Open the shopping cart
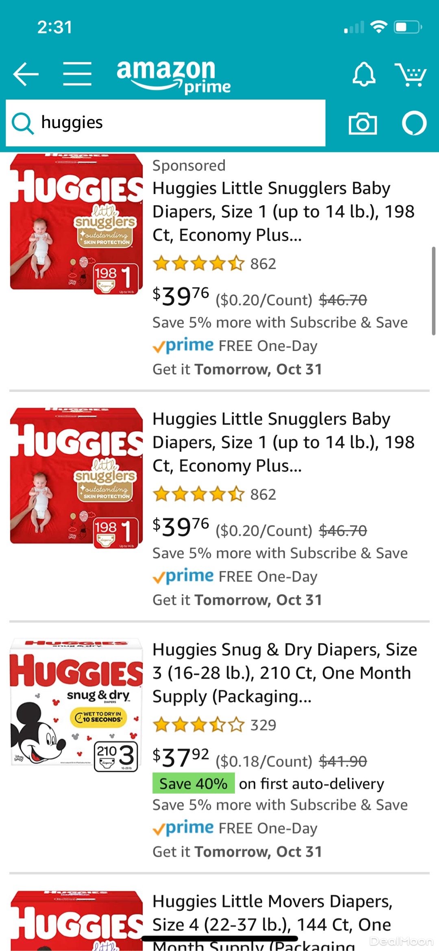 pyautogui.click(x=411, y=75)
